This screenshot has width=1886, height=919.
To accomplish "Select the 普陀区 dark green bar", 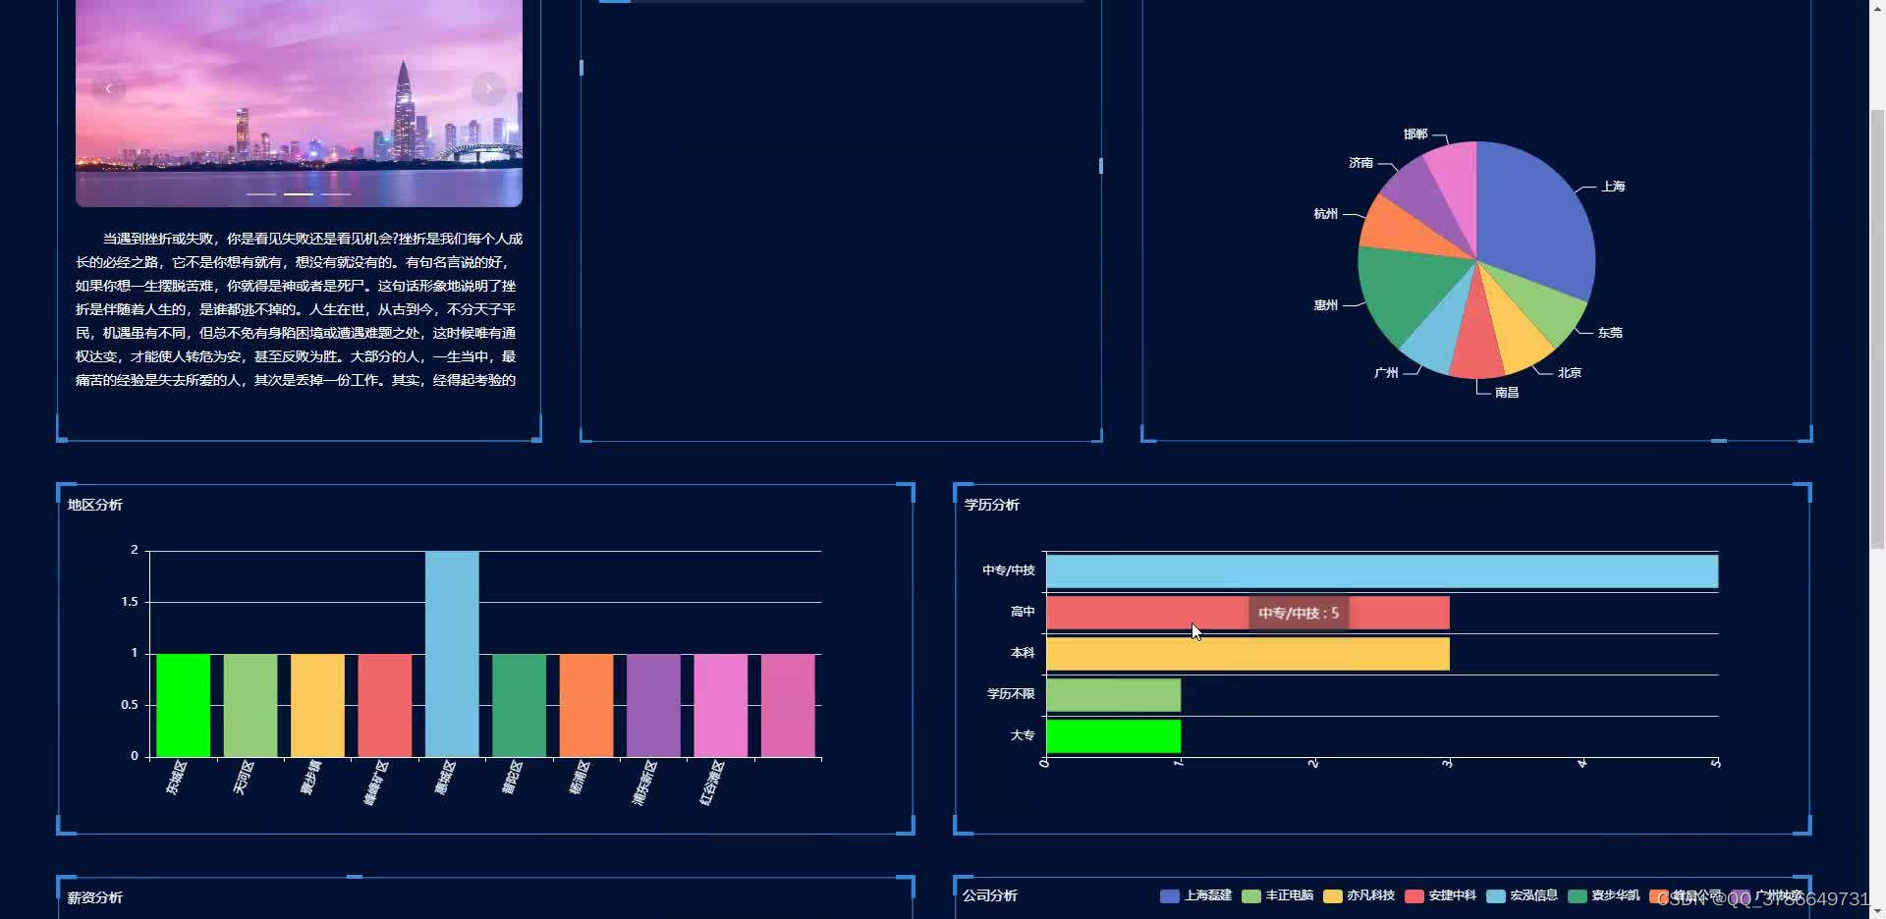I will click(519, 705).
